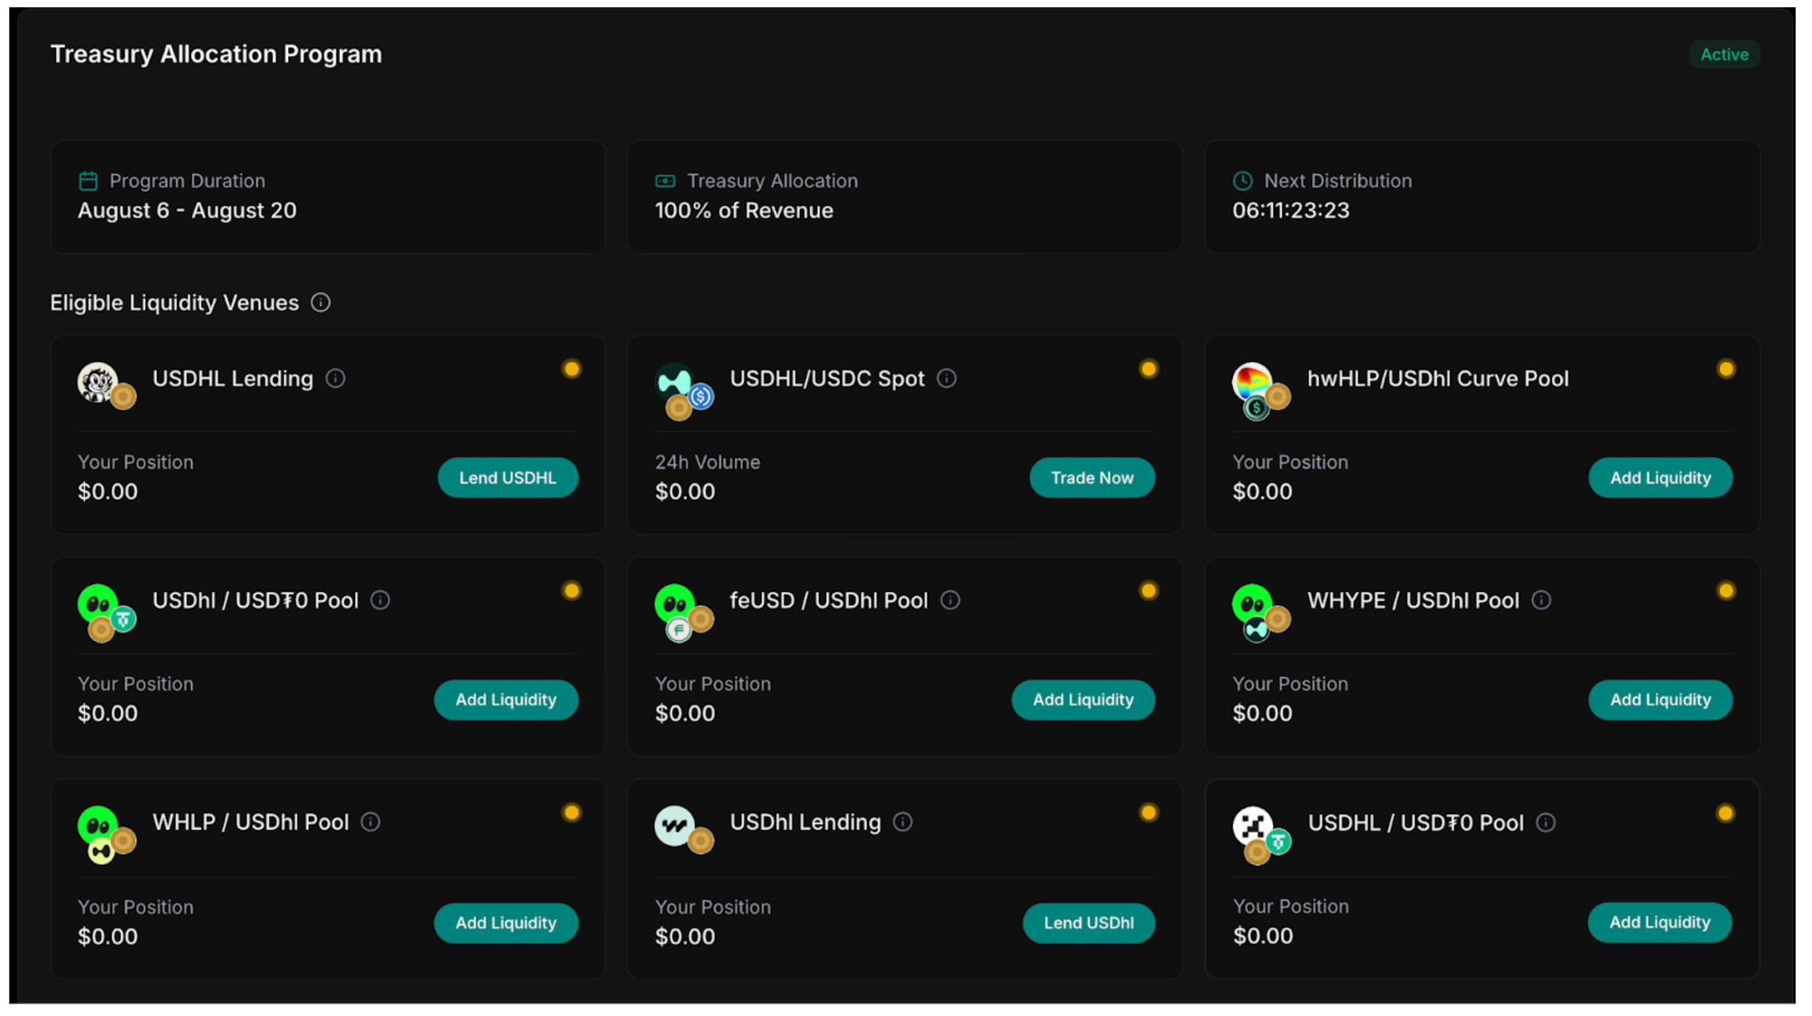The image size is (1812, 1016).
Task: Click the Program Duration calendar icon
Action: (x=88, y=181)
